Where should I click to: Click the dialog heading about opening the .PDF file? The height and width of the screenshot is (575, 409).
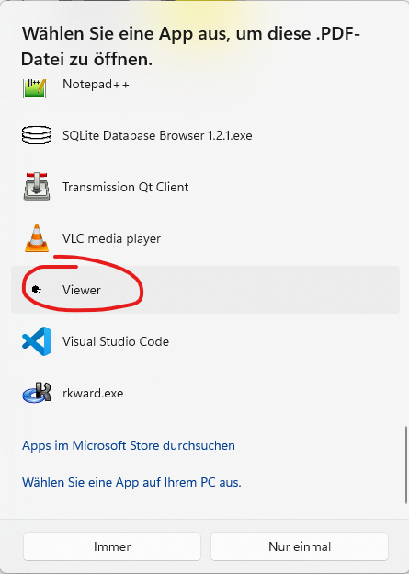point(190,46)
